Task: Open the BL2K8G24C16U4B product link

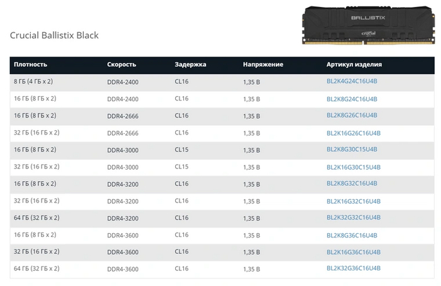Action: (352, 99)
